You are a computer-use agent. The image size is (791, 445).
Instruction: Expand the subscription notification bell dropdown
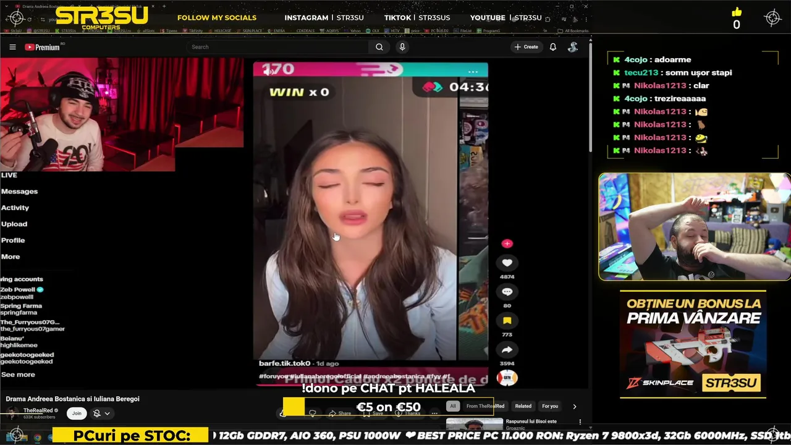[101, 413]
